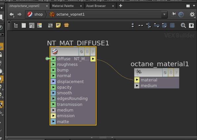Click the NT_MAT_DIFFUSE1 node ball icon

tap(55, 52)
